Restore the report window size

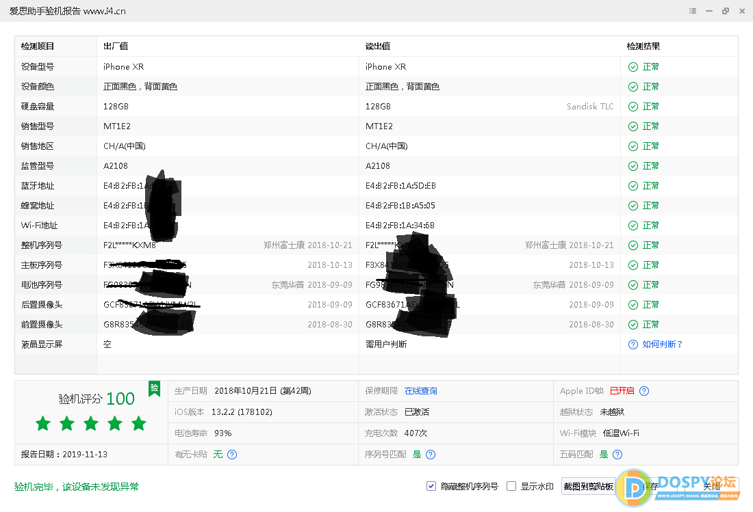(x=725, y=11)
